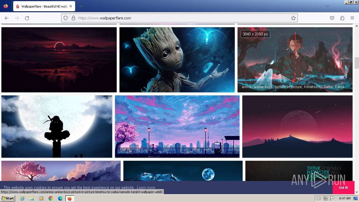This screenshot has width=359, height=202.
Task: Open the Think Positively text wallpaper
Action: point(299,171)
